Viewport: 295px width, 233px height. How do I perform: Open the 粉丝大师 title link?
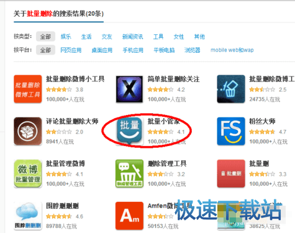[x=262, y=121]
